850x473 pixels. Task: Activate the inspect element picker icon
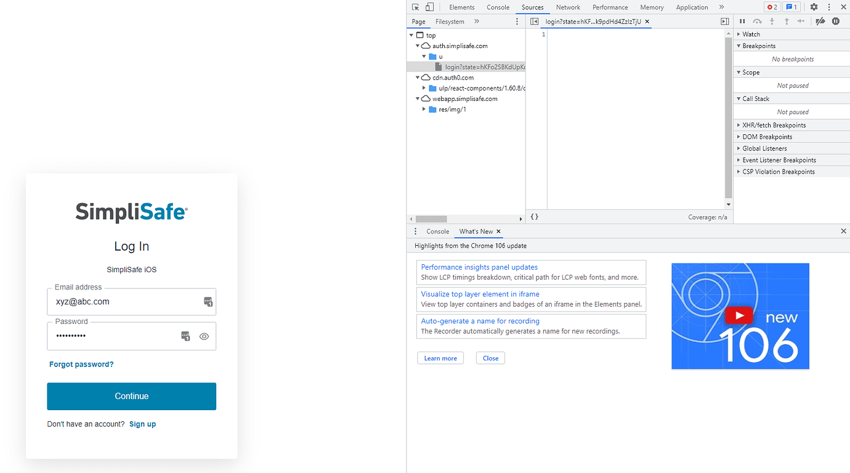click(416, 7)
